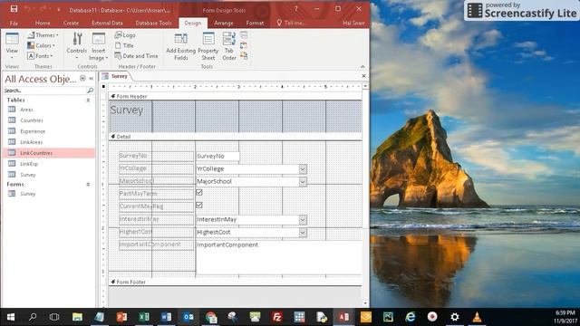580x326 pixels.
Task: Collapse the ribbon using the caret
Action: (x=362, y=66)
